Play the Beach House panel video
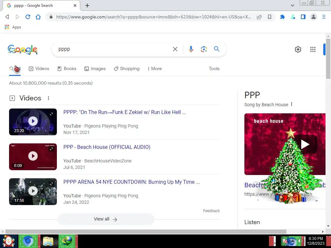Image resolution: width=331 pixels, height=248 pixels. pos(305,144)
